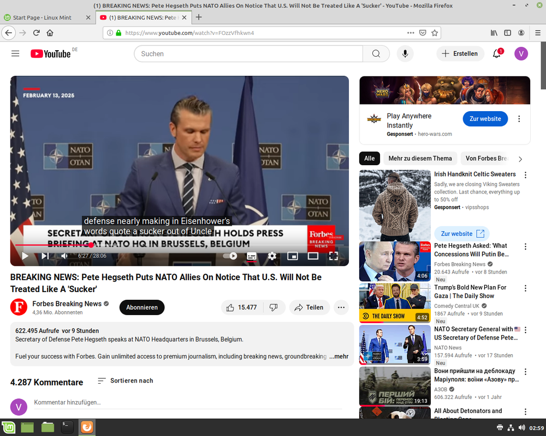Seek using video progress bar scrubber

click(91, 245)
